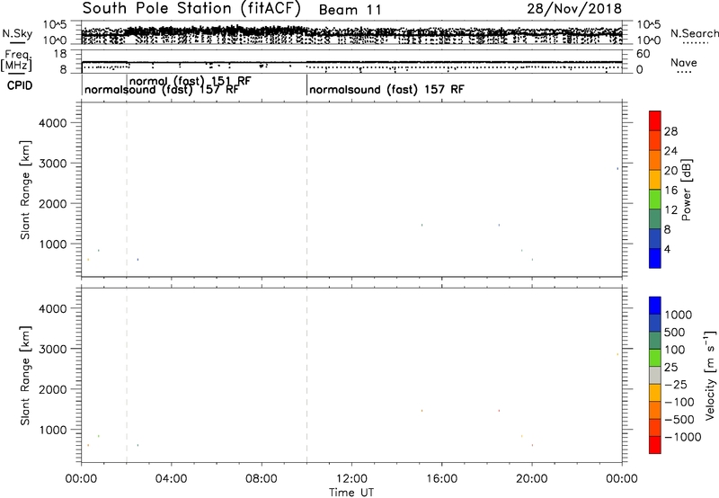
Task: Click the -500 label on velocity colorbar
Action: pos(679,419)
